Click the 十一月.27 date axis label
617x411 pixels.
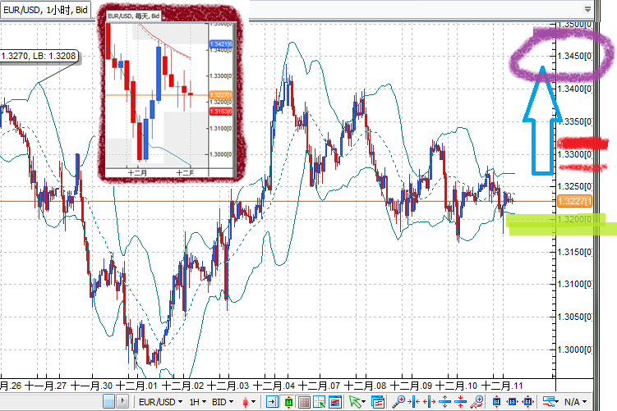coord(46,386)
